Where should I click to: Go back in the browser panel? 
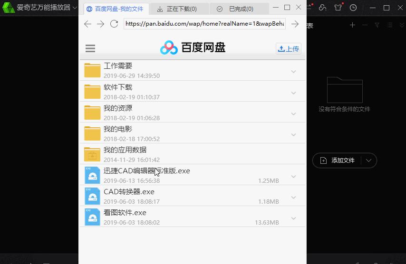click(88, 24)
